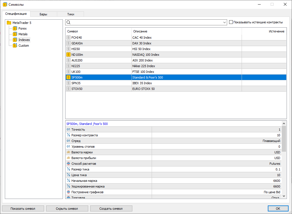Image resolution: width=292 pixels, height=214 pixels.
Task: Click the Forex group icon
Action: tap(15, 28)
